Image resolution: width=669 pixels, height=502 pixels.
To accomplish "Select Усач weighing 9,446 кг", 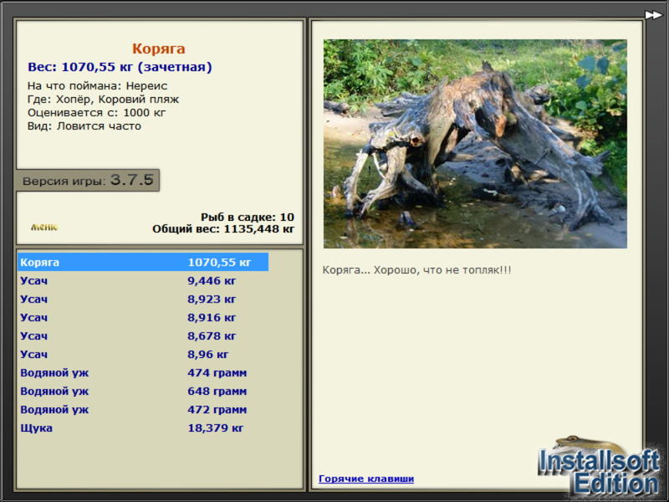I will point(143,280).
